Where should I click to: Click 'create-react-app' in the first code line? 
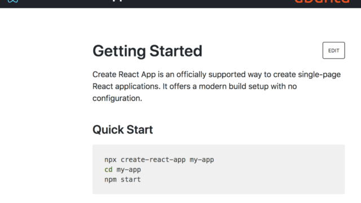(x=153, y=160)
